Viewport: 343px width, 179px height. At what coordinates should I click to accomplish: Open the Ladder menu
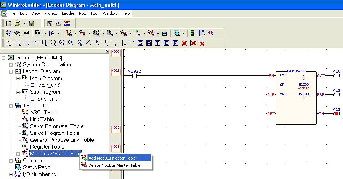68,13
